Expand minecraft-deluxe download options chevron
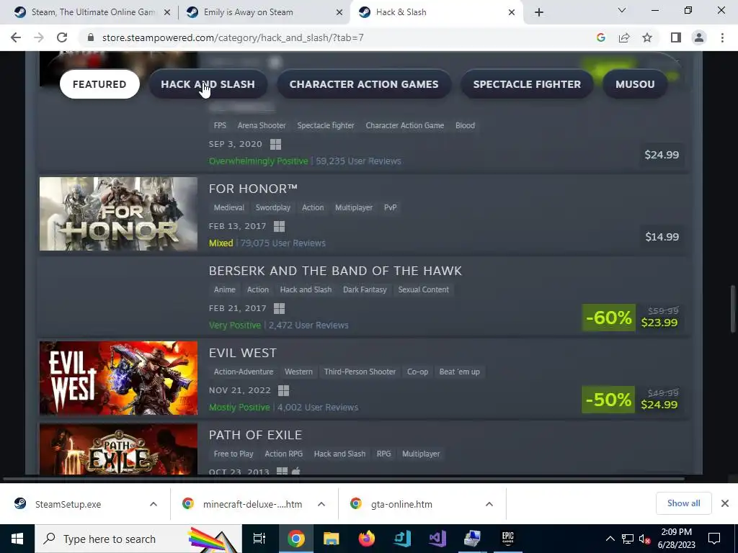The image size is (738, 553). point(321,504)
